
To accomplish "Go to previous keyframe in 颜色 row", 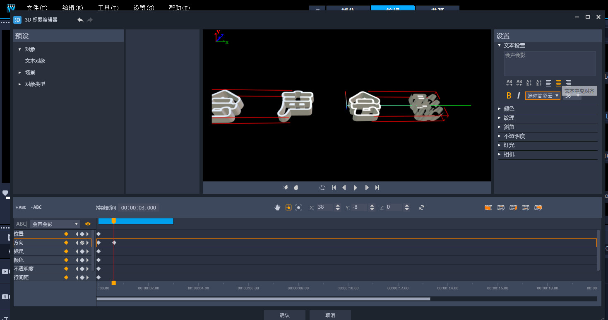I will [77, 260].
